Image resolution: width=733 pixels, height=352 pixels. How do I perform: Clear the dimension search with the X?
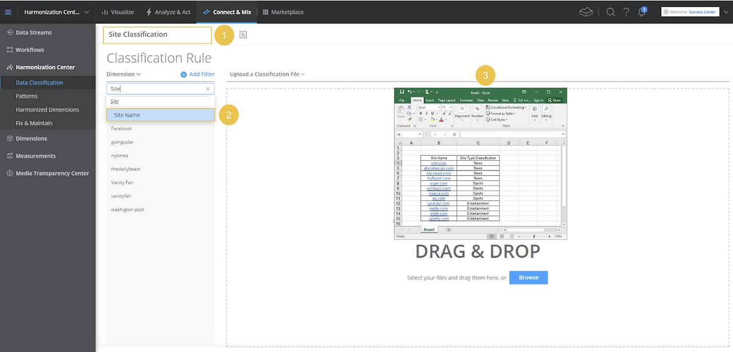coord(208,89)
